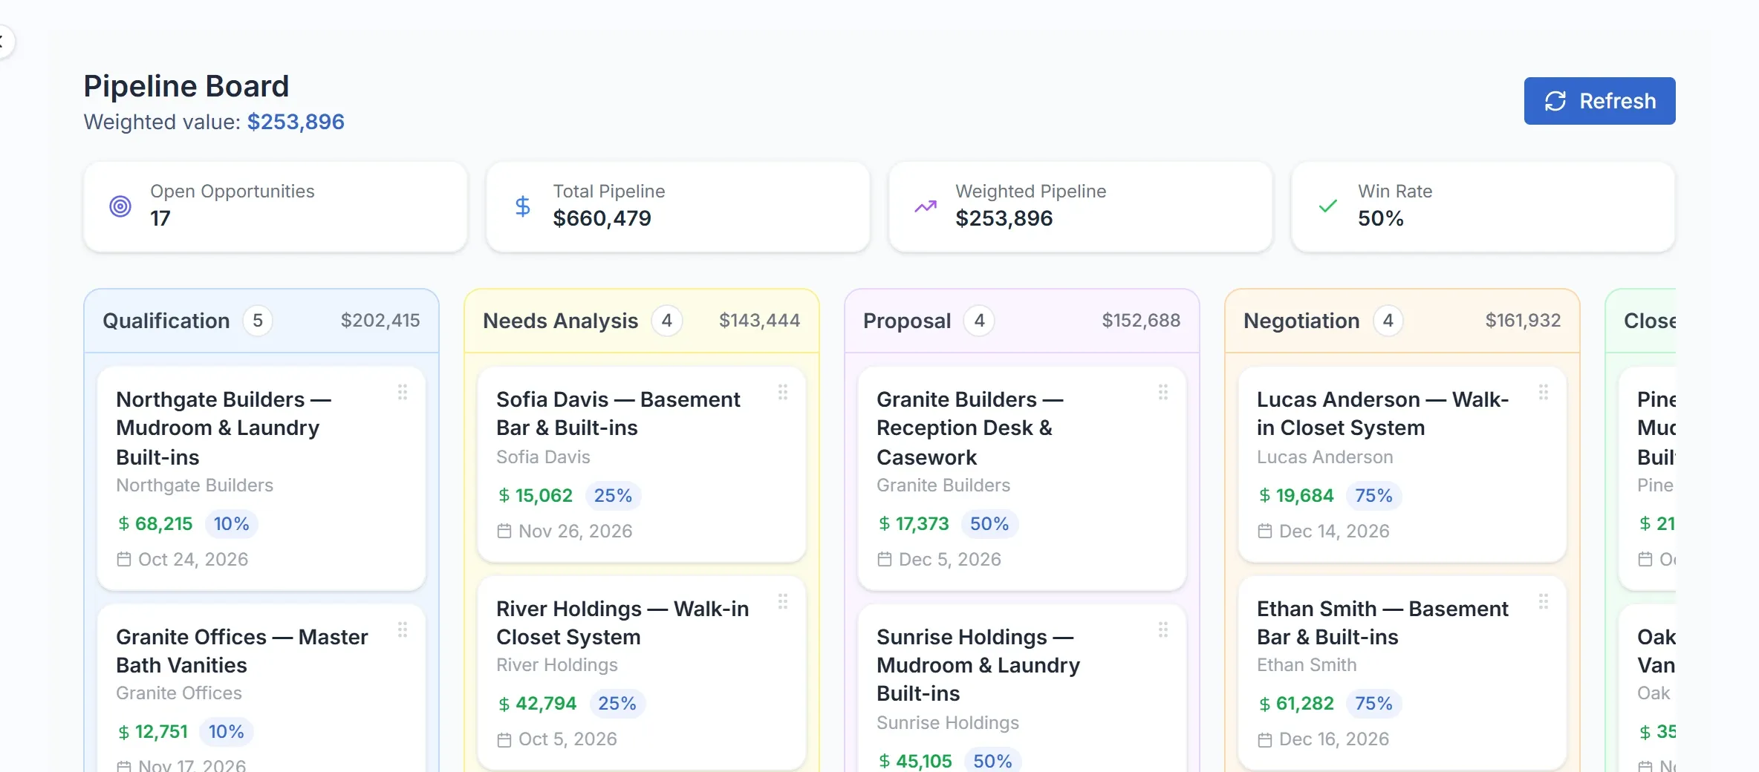Click the Proposal count badge 4
The width and height of the screenshot is (1759, 772).
click(x=980, y=321)
